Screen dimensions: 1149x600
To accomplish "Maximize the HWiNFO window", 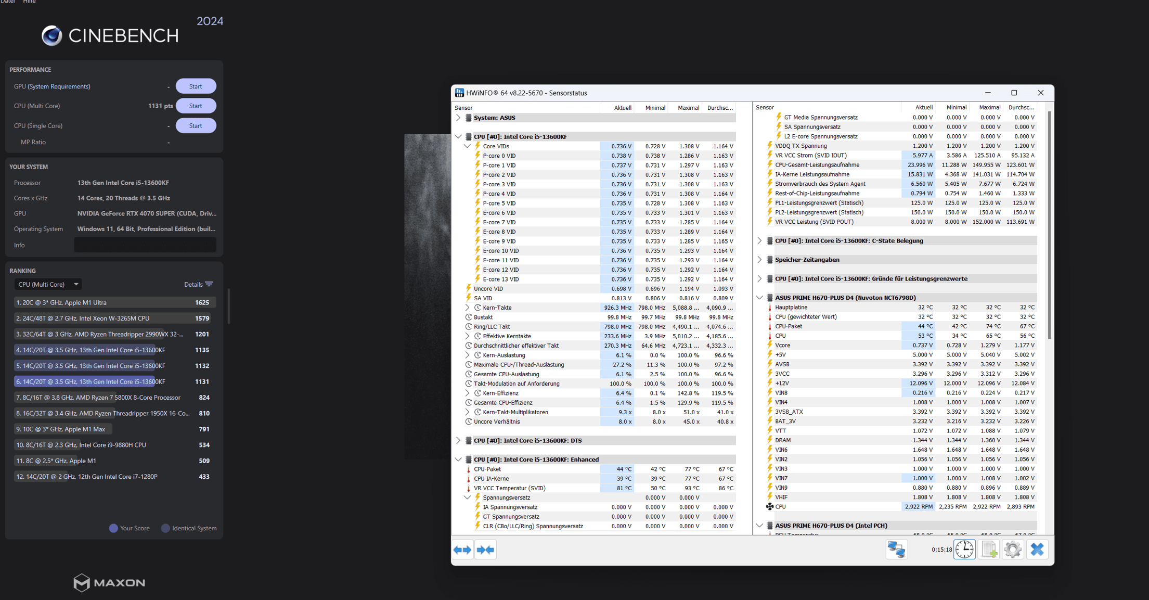I will point(1014,93).
